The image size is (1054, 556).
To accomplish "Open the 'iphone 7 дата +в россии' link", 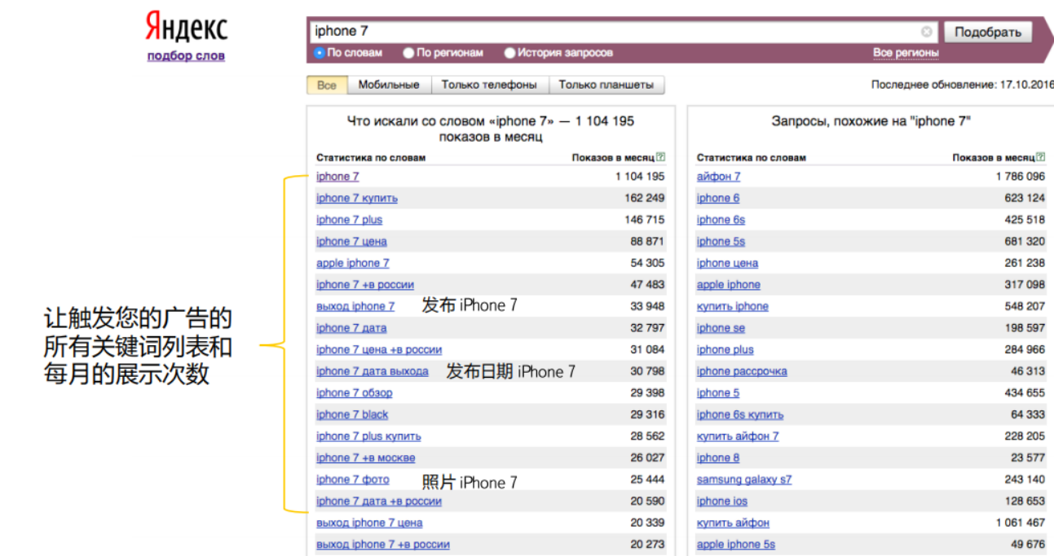I will point(379,501).
